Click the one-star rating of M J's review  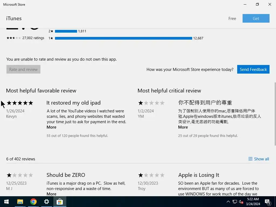click(20, 175)
